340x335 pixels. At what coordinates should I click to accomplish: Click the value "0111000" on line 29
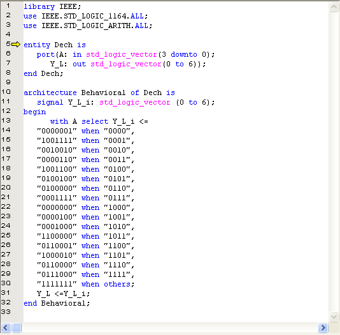(x=57, y=274)
